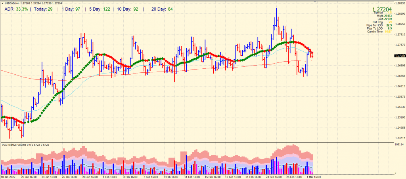Click the black current price tag on price axis
This screenshot has height=179, width=406.
[400, 56]
